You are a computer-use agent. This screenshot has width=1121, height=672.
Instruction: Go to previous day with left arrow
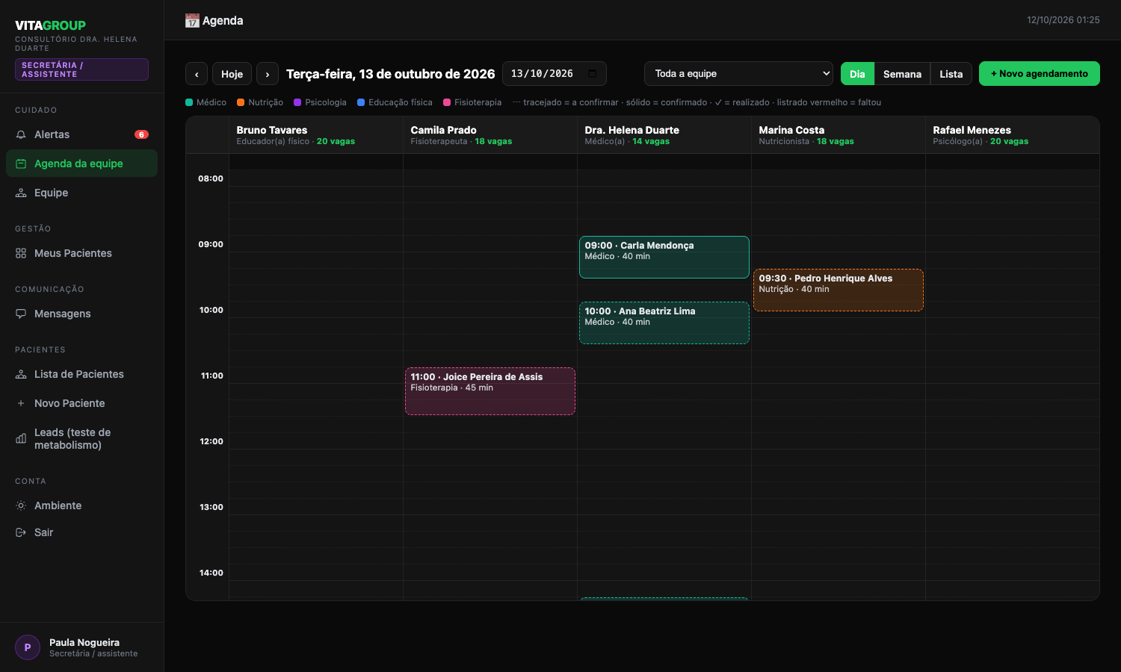(197, 74)
